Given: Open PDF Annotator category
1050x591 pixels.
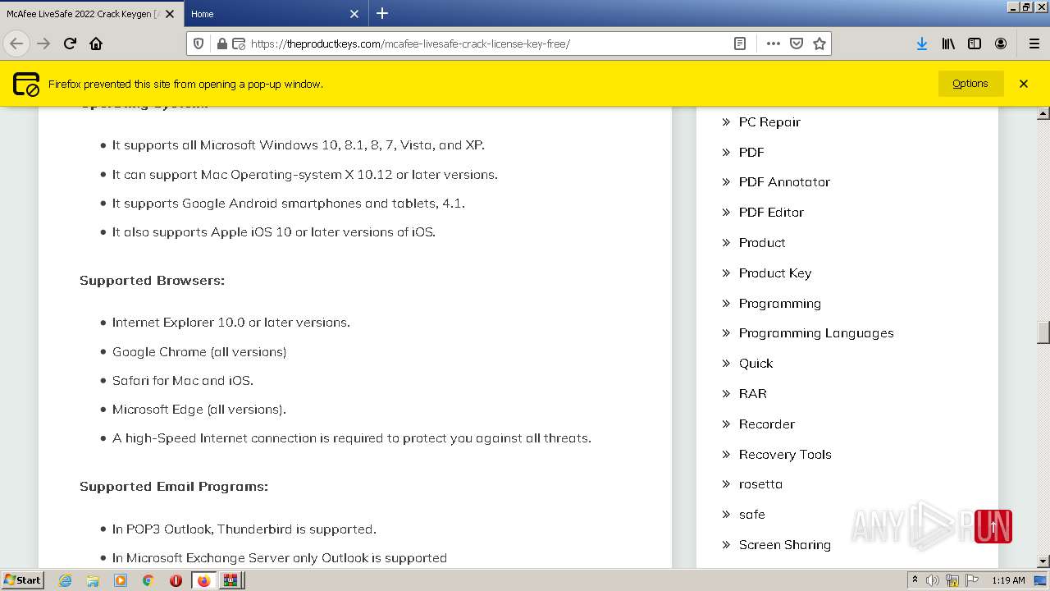Looking at the screenshot, I should 784,182.
